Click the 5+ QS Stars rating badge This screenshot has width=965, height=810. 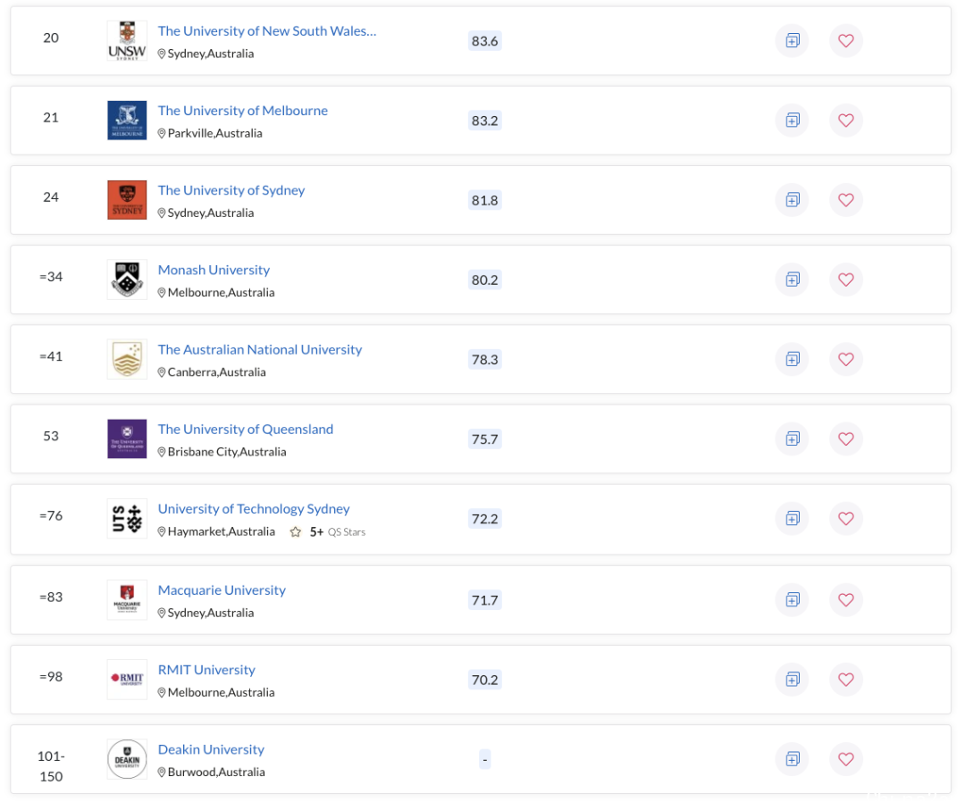(327, 532)
